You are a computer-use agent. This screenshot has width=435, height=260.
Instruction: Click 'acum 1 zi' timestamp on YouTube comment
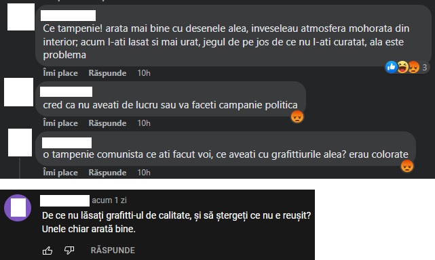[109, 200]
